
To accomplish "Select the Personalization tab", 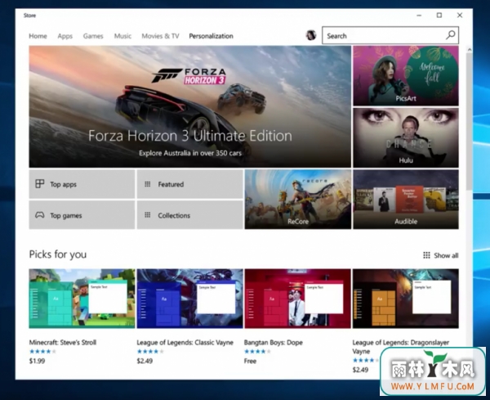I will (211, 36).
